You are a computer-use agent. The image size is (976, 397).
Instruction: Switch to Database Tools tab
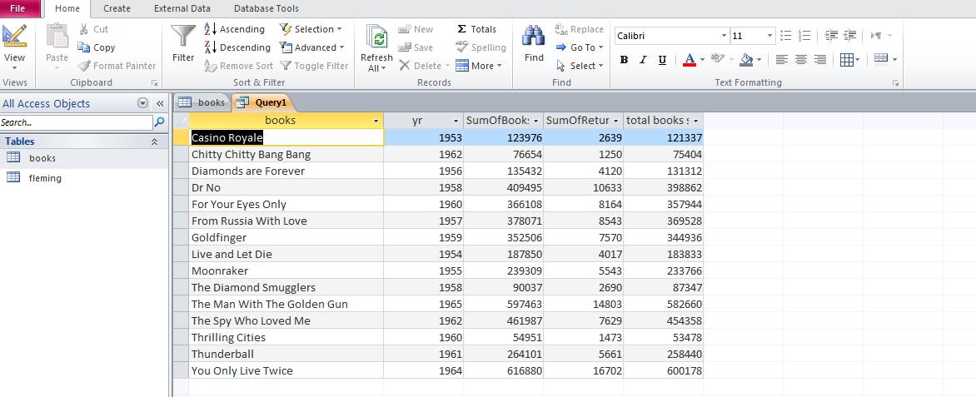tap(266, 8)
